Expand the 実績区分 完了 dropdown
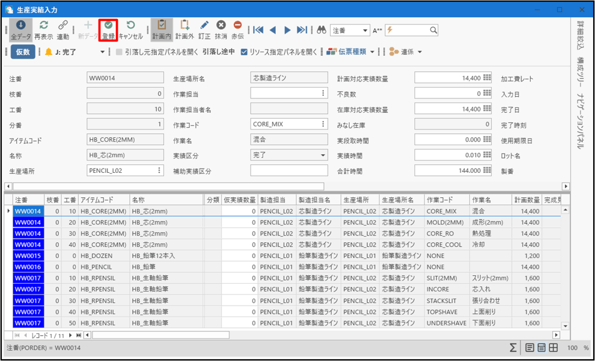This screenshot has width=595, height=361. click(x=323, y=155)
